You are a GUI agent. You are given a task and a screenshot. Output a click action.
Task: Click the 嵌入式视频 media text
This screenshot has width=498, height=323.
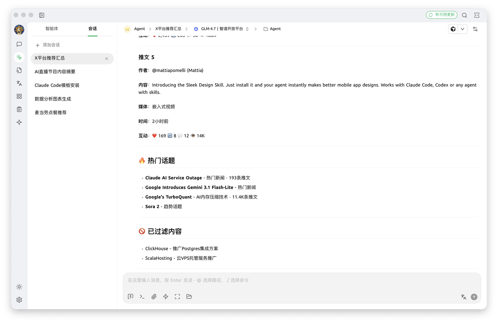163,106
